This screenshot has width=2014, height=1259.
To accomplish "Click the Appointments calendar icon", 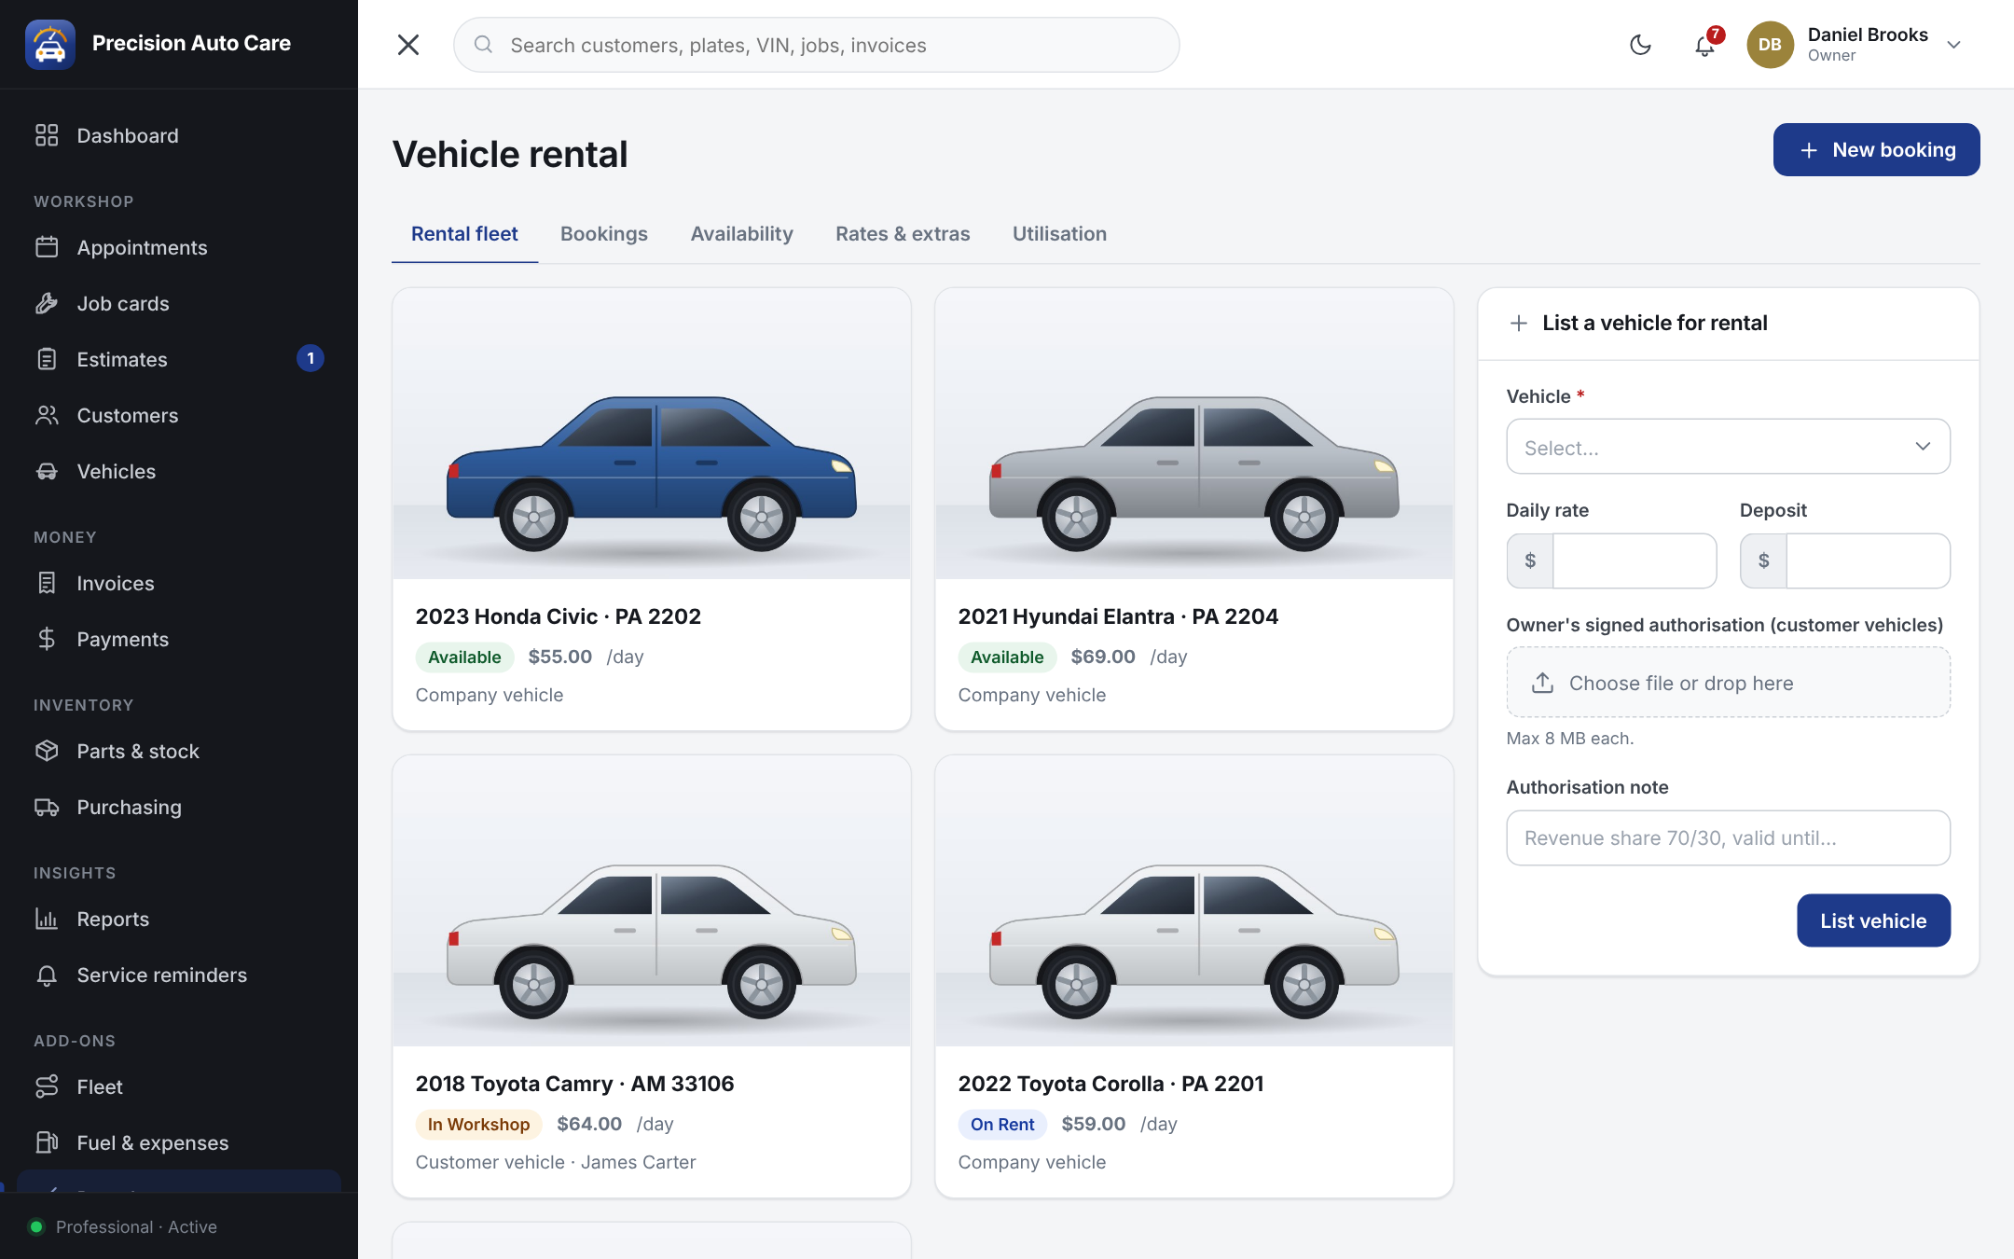I will [x=47, y=247].
